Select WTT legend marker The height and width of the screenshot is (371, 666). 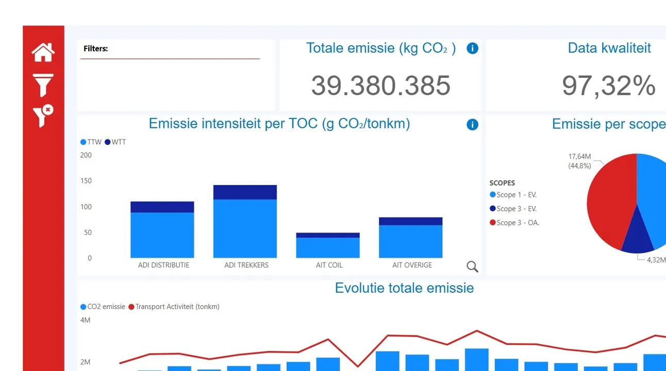tap(108, 142)
